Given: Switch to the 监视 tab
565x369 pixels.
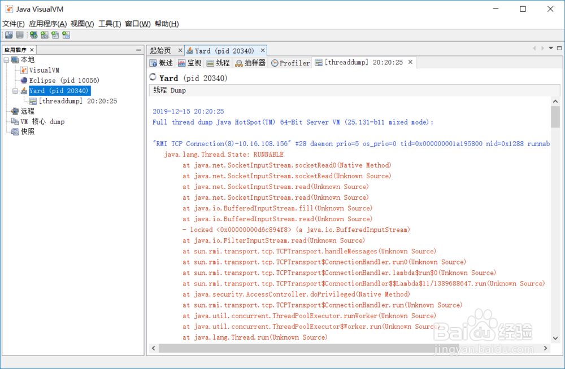Looking at the screenshot, I should [x=189, y=63].
